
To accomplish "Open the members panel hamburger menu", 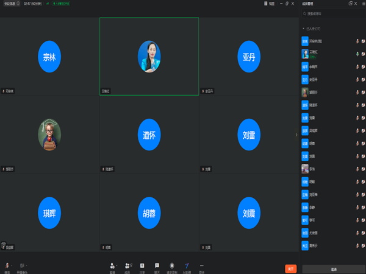I will click(364, 4).
